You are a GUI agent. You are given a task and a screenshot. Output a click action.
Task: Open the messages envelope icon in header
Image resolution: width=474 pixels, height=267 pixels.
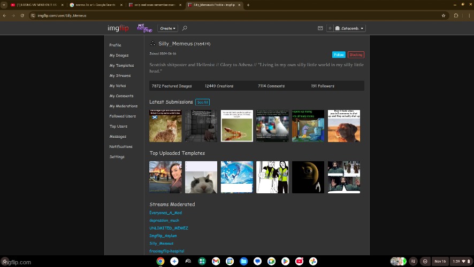coord(320,28)
